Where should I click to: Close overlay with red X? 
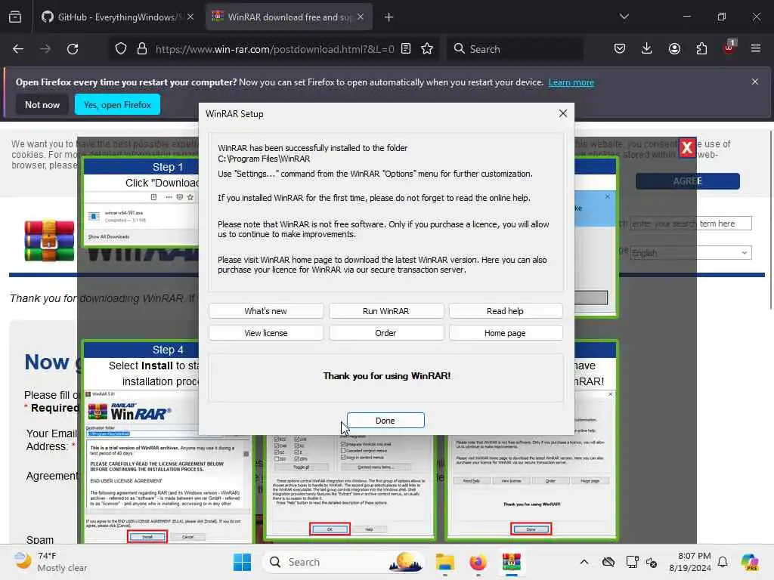pos(686,147)
